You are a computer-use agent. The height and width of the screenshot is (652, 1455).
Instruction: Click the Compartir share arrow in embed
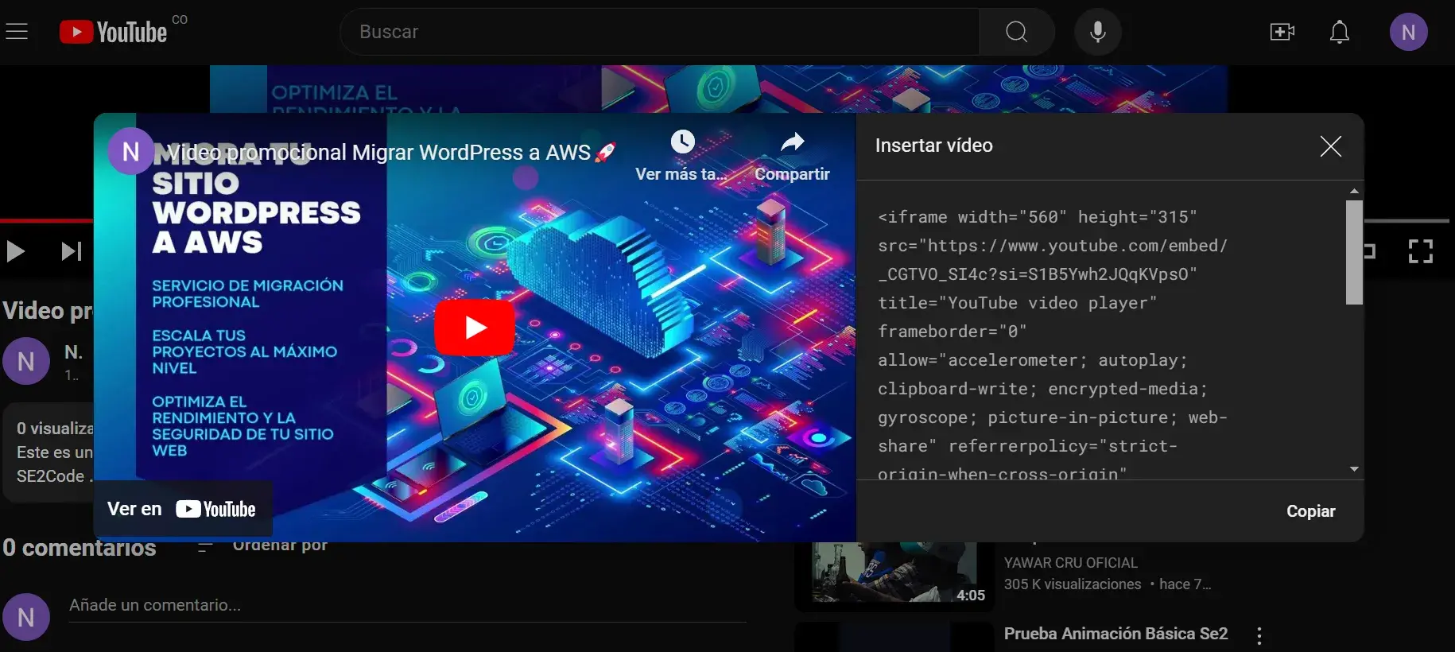click(792, 143)
